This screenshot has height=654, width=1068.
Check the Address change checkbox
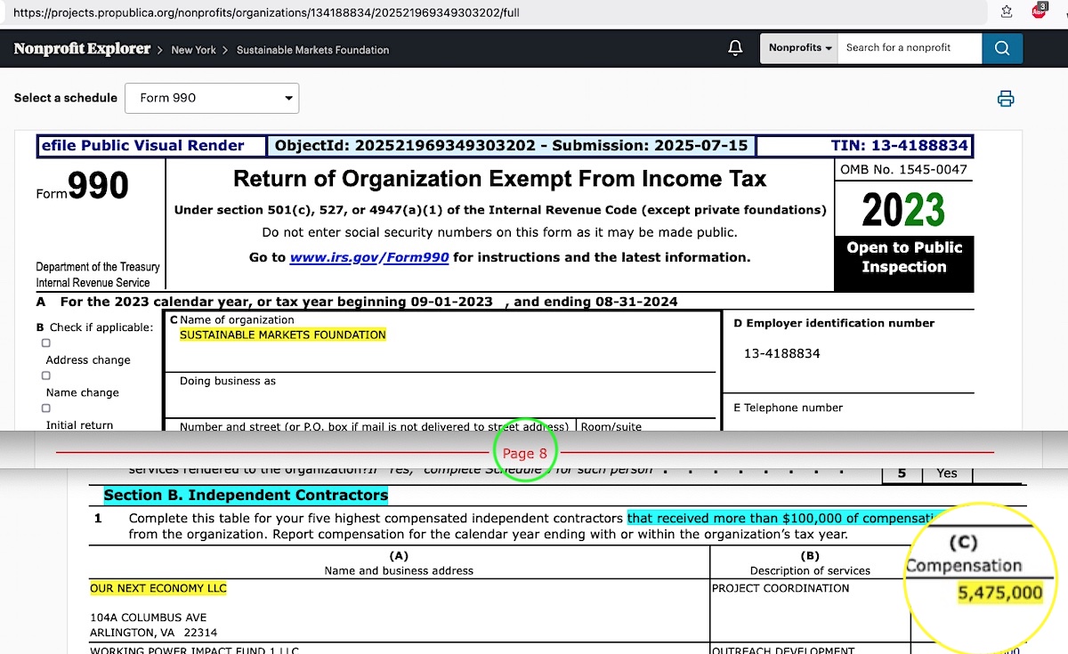(46, 343)
